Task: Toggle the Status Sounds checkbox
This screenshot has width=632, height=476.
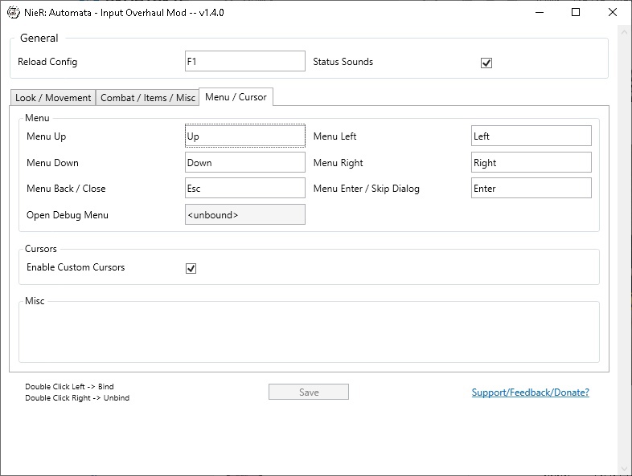Action: pyautogui.click(x=486, y=63)
